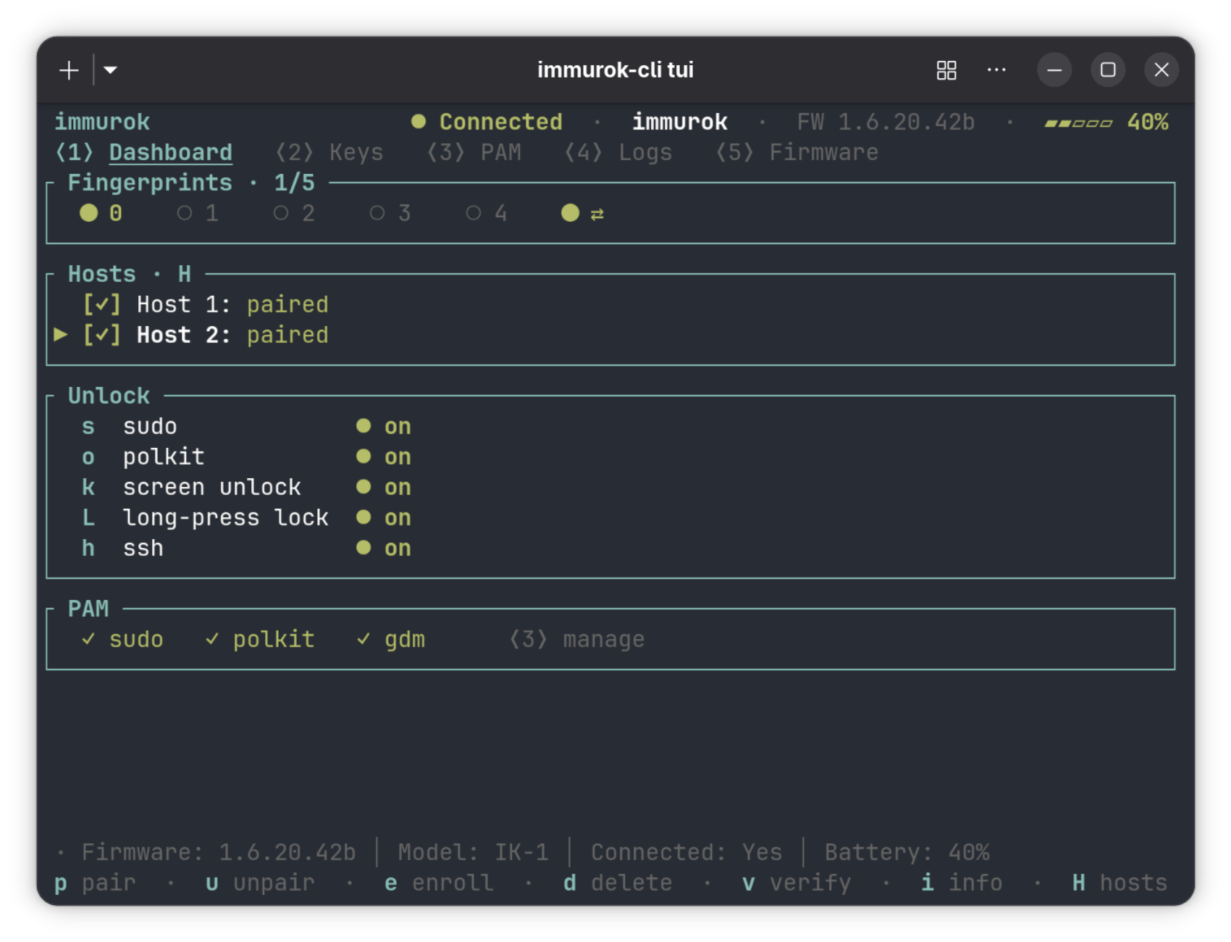The width and height of the screenshot is (1231, 942).
Task: Click the Host 2 selection arrow
Action: 61,335
